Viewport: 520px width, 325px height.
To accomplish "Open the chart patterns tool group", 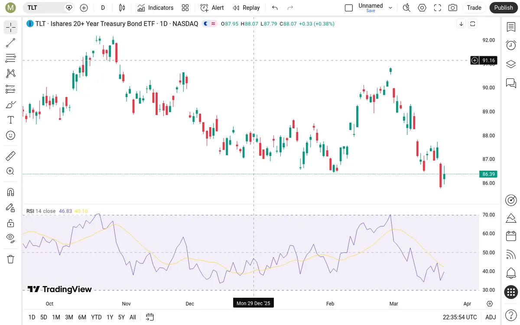I will coord(11,74).
